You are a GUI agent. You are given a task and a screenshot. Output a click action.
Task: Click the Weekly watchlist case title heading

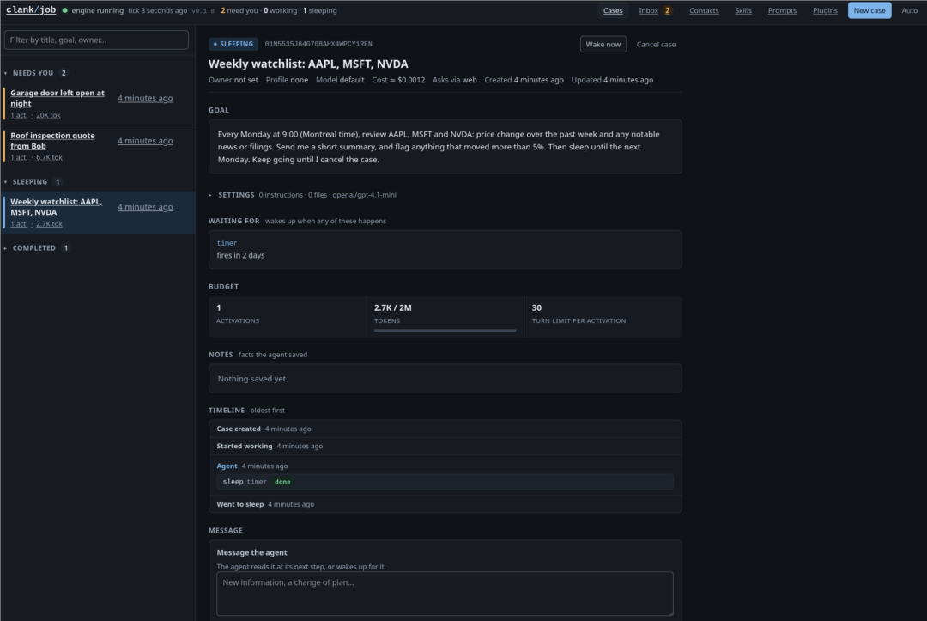point(308,64)
